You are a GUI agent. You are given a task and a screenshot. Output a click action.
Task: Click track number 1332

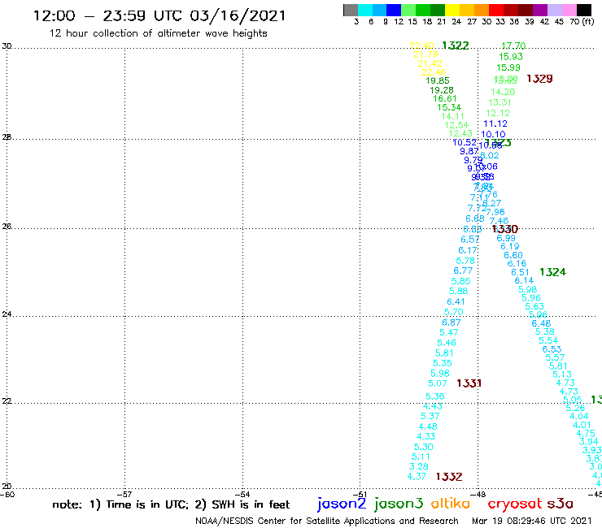point(449,477)
